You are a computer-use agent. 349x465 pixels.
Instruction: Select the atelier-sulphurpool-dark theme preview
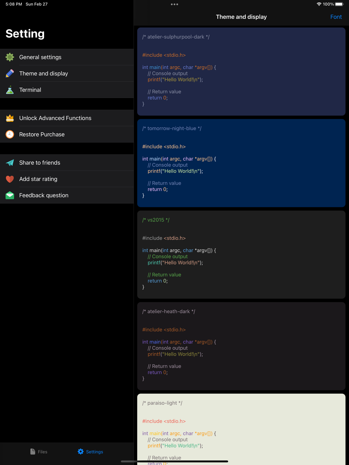pos(241,71)
